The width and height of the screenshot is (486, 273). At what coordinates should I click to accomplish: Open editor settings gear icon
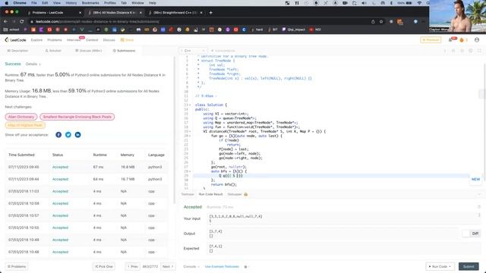pyautogui.click(x=471, y=51)
